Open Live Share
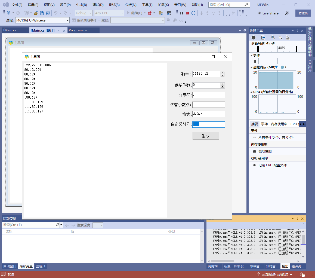The width and height of the screenshot is (315, 278). click(x=268, y=13)
